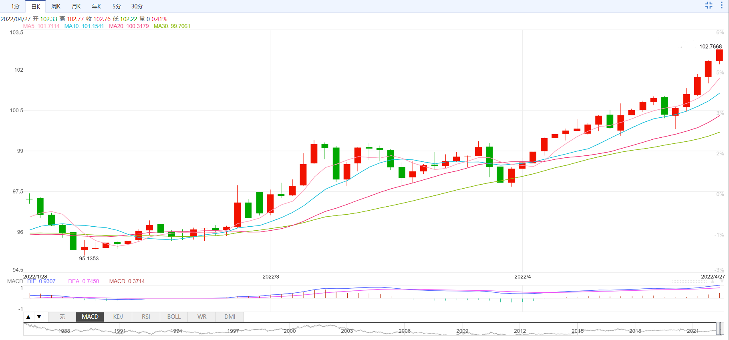This screenshot has height=340, width=729.
Task: Show the KDJ indicator
Action: tap(118, 317)
